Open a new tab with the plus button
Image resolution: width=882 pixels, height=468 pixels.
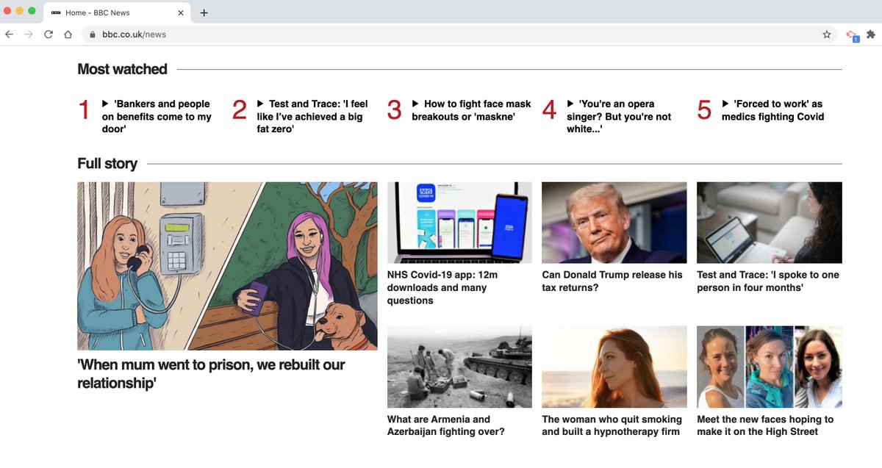[x=204, y=12]
